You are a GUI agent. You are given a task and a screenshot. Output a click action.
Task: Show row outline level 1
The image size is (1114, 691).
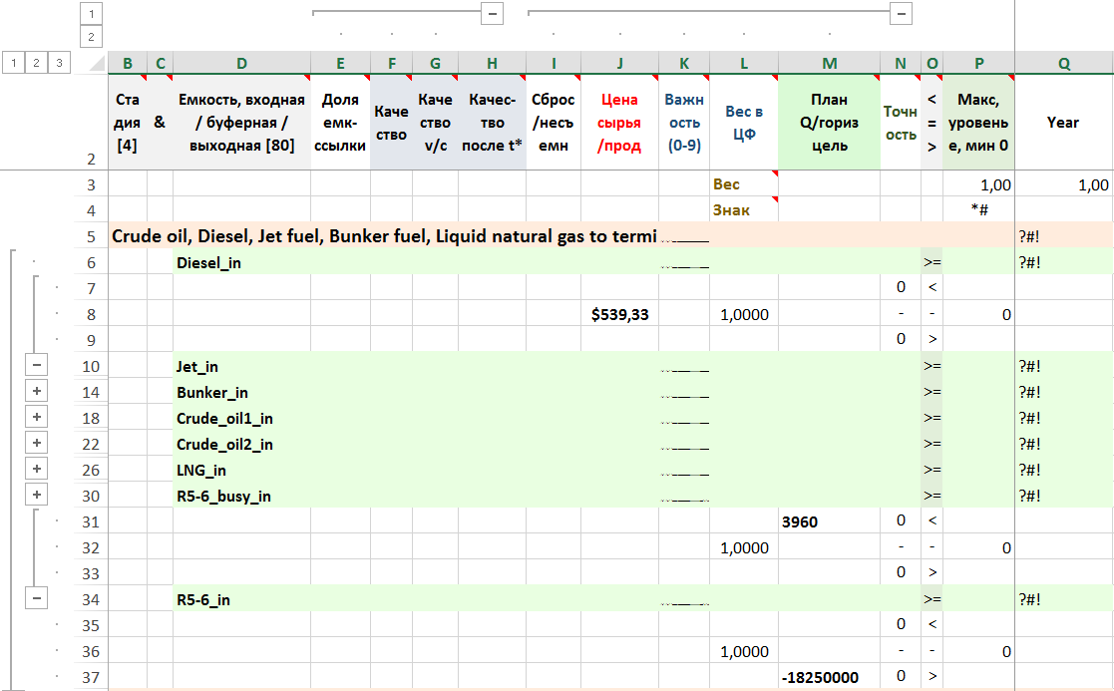coord(12,63)
